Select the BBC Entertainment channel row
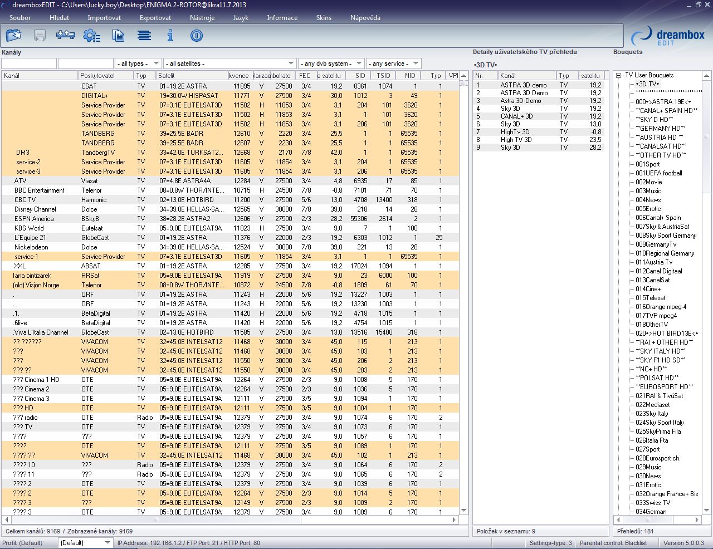This screenshot has width=713, height=549. pyautogui.click(x=230, y=190)
